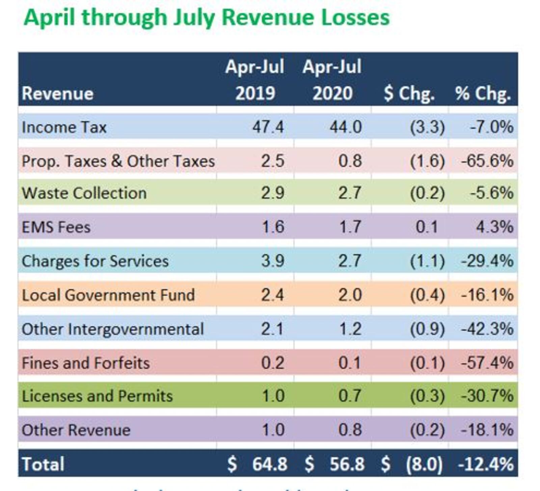Click the Local Government Fund change (0.4)

[x=427, y=295]
